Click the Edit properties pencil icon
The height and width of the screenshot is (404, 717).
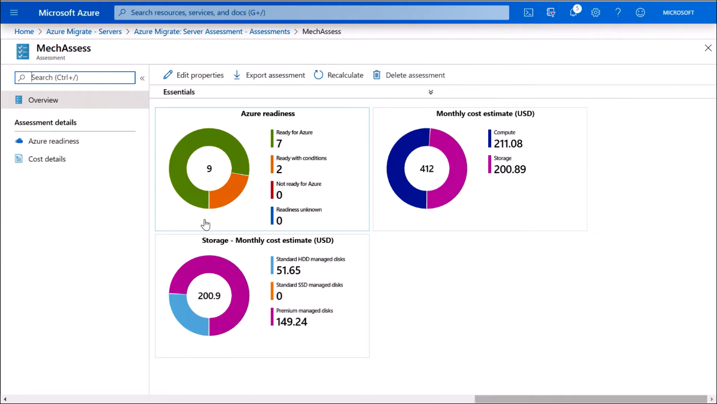(168, 75)
